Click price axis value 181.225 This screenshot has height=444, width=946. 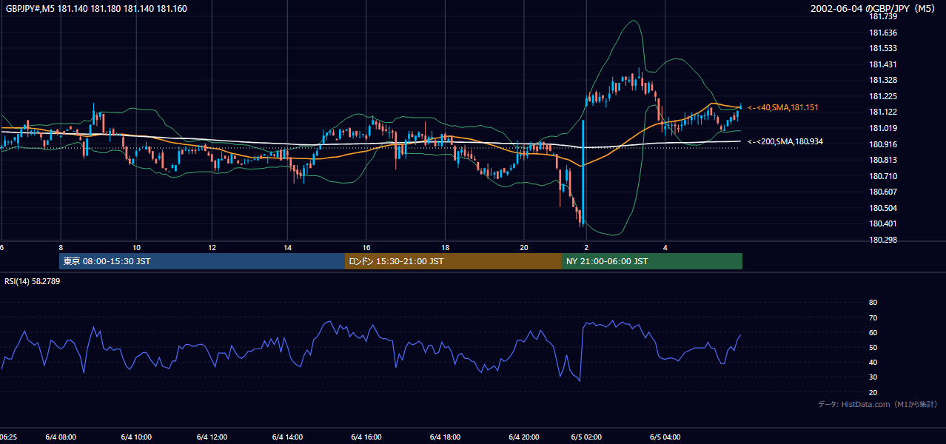(x=882, y=96)
